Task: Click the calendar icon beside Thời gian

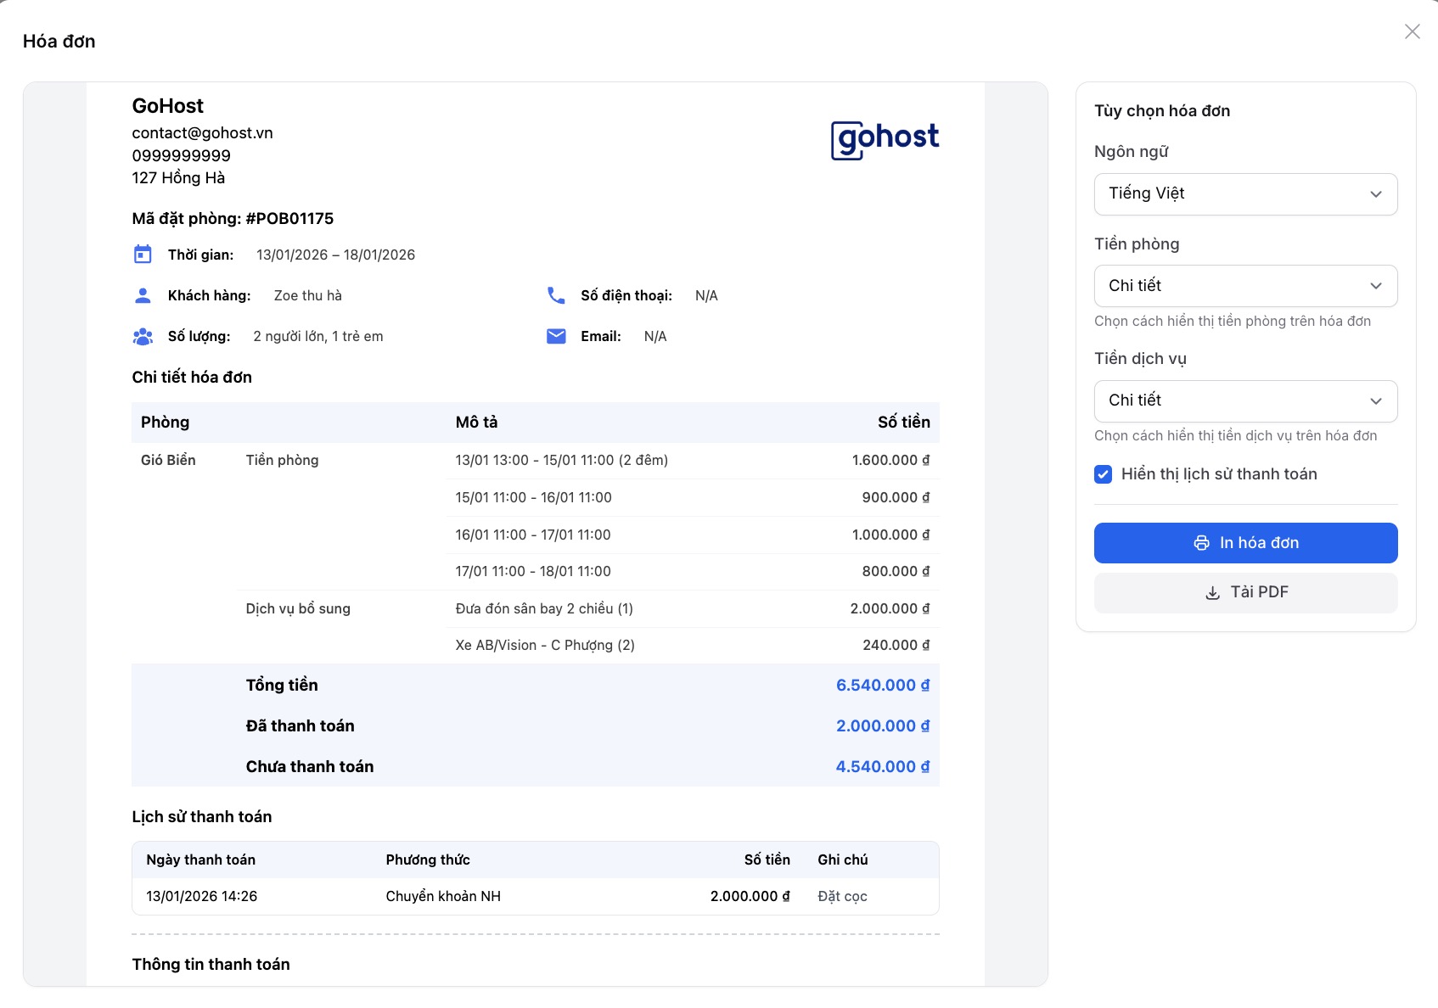Action: [143, 255]
